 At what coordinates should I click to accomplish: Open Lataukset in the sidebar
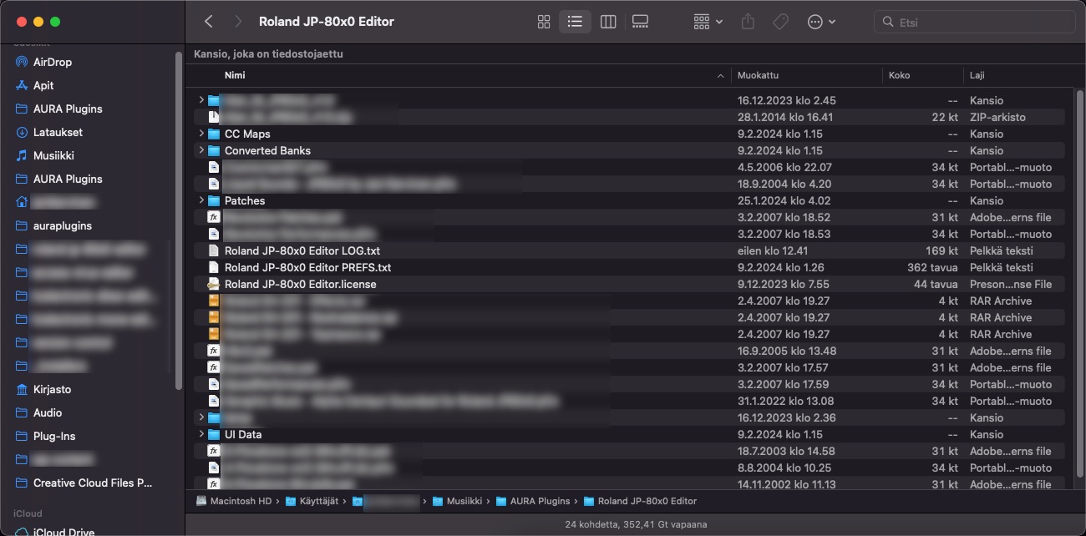tap(58, 132)
